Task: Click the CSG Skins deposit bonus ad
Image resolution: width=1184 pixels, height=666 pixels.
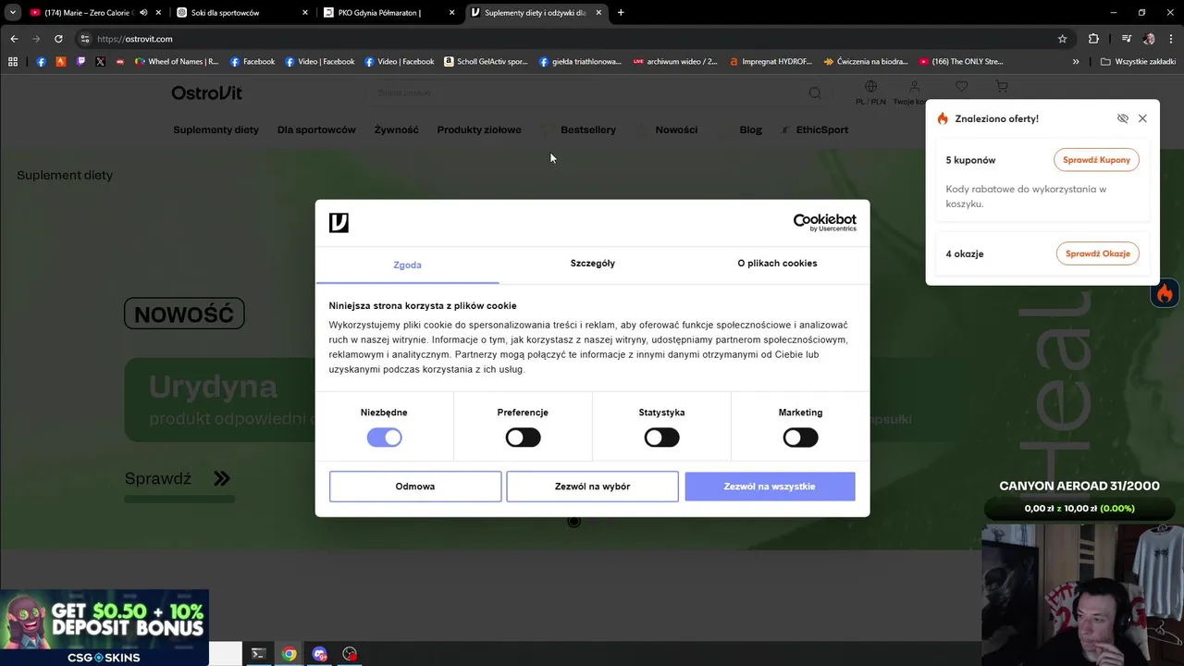Action: point(104,628)
